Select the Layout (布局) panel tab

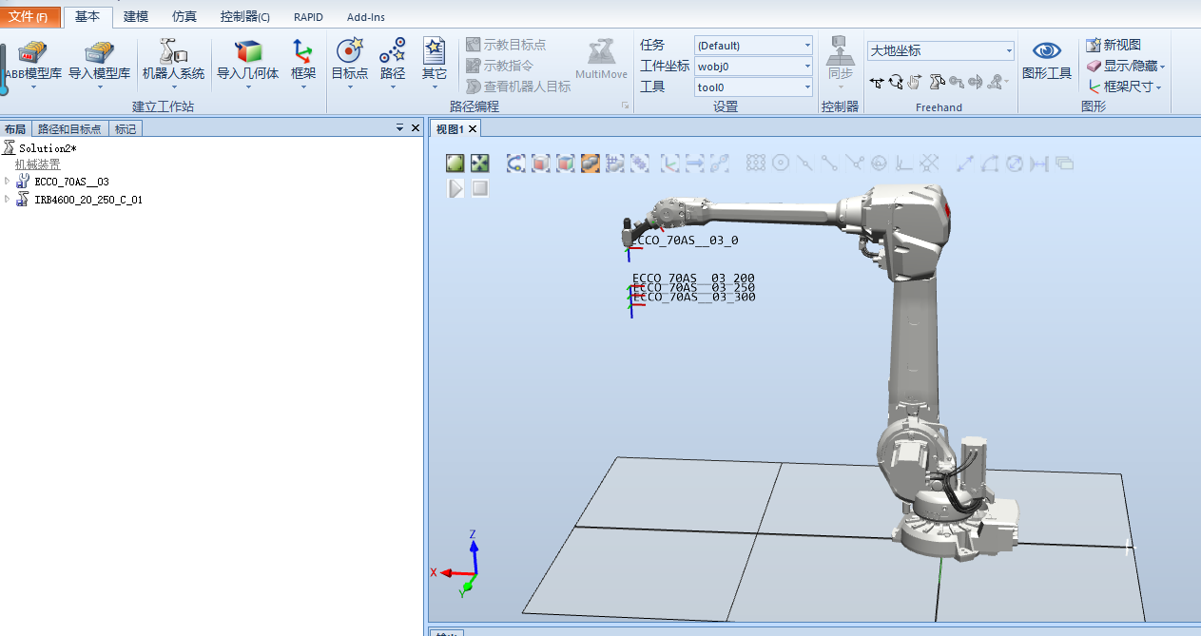point(15,129)
